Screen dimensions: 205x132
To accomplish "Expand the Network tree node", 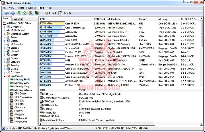I will (x=5, y=51).
